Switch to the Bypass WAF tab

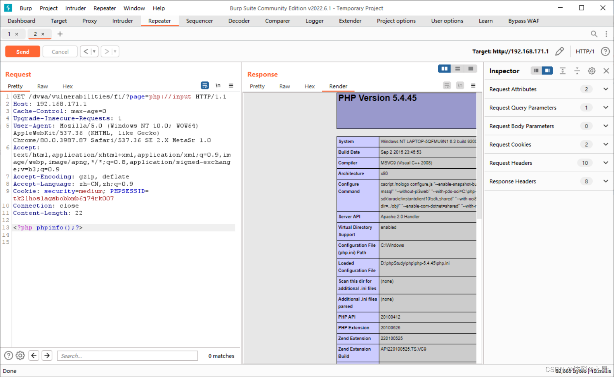(x=524, y=21)
